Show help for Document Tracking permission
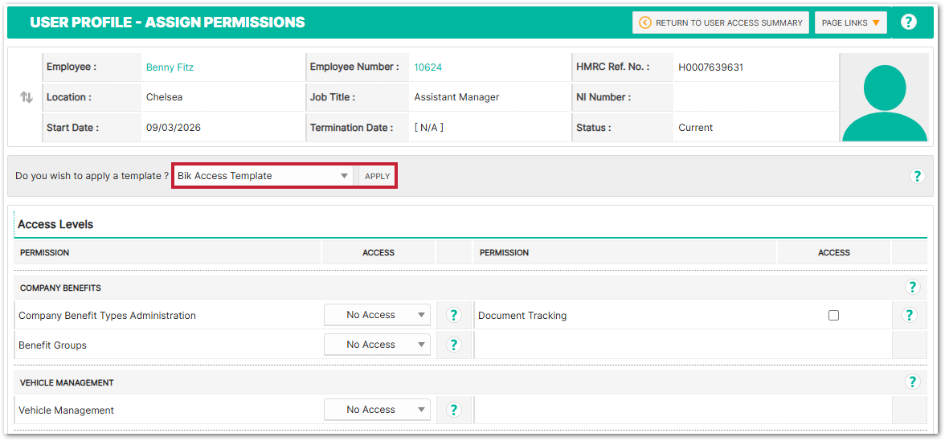Screen dimensions: 945x441 [x=909, y=315]
